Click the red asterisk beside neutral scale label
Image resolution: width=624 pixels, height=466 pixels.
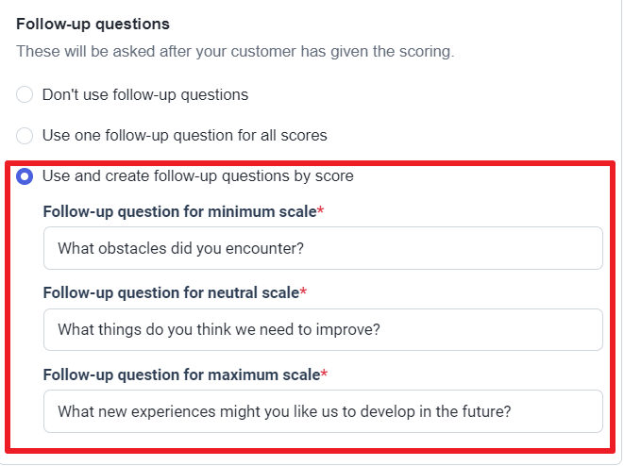303,291
